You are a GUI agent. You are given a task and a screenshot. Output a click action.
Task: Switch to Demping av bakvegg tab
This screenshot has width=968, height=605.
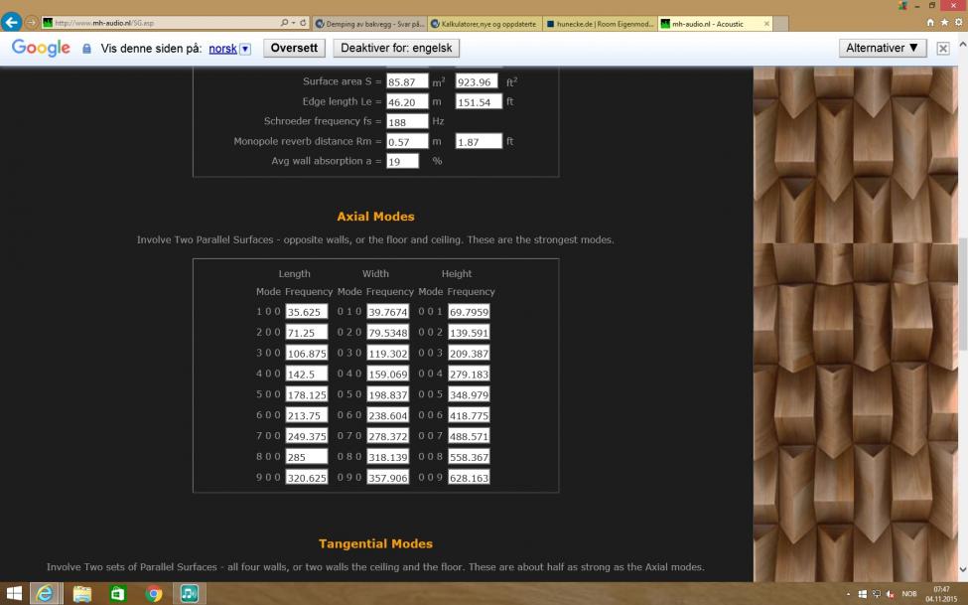click(369, 24)
